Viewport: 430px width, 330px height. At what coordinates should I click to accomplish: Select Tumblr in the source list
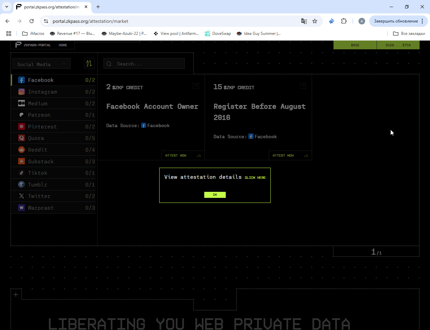[x=54, y=185]
